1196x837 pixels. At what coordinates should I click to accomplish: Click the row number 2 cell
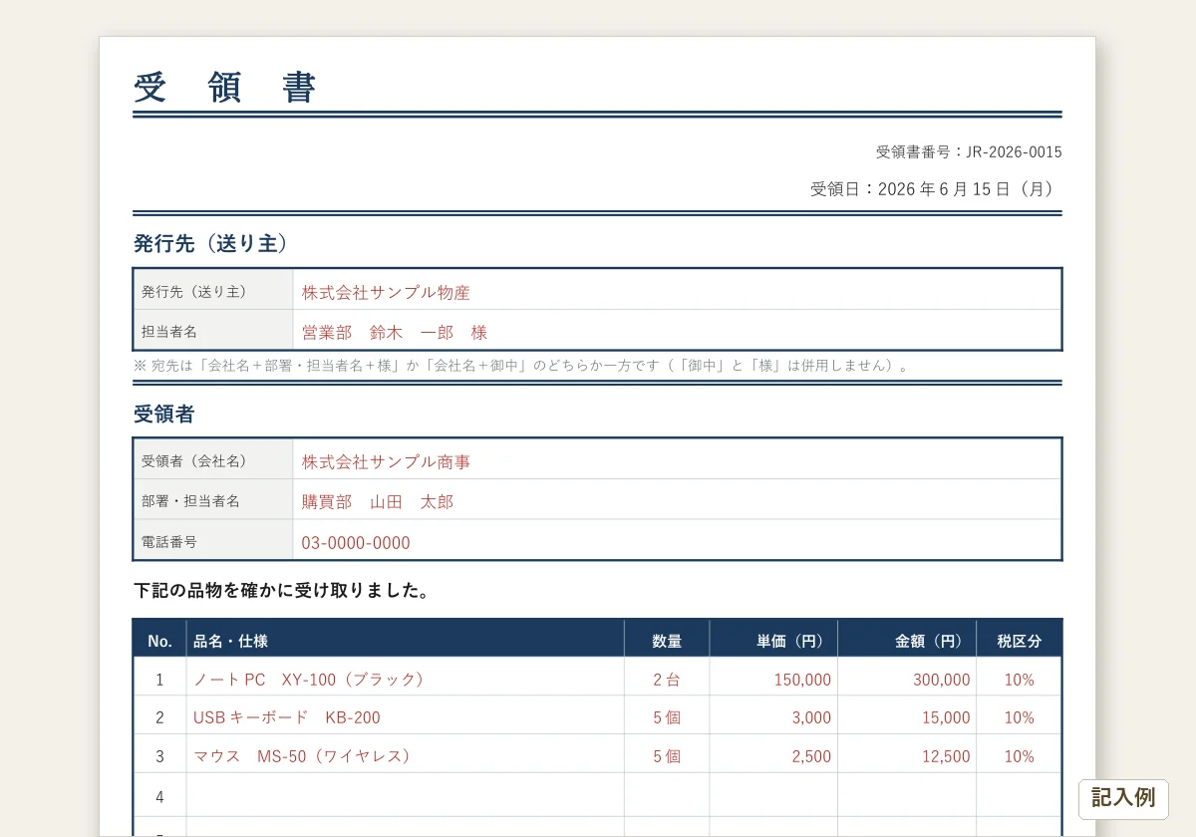pos(159,715)
